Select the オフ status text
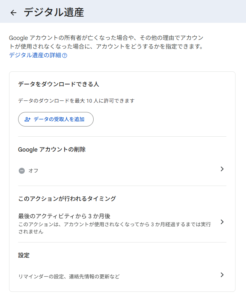 (x=33, y=170)
